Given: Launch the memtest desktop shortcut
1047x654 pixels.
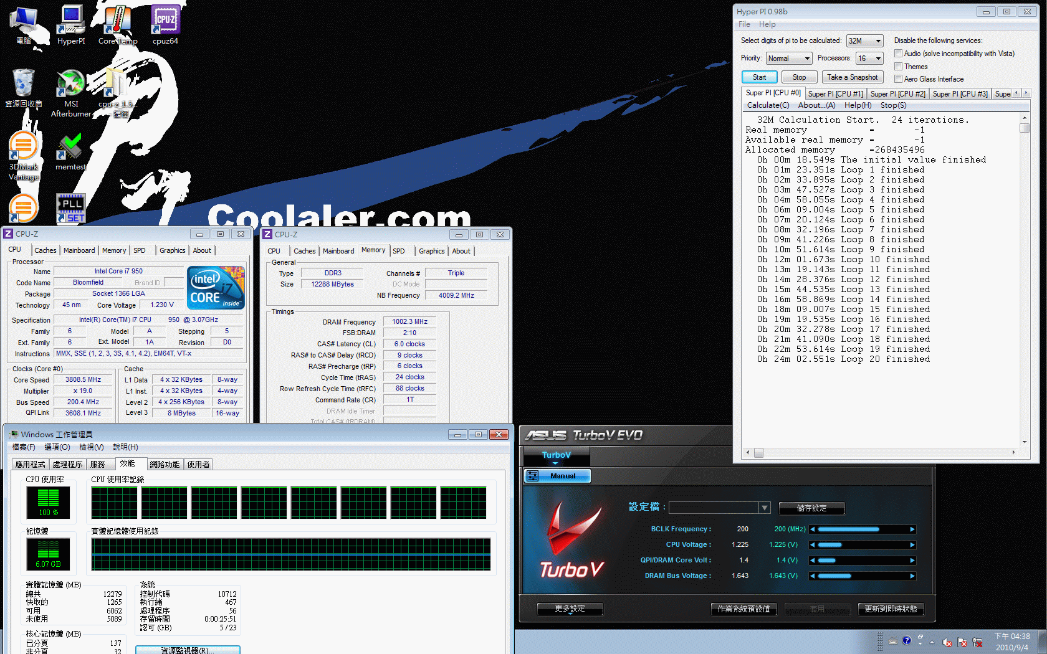Looking at the screenshot, I should 70,151.
